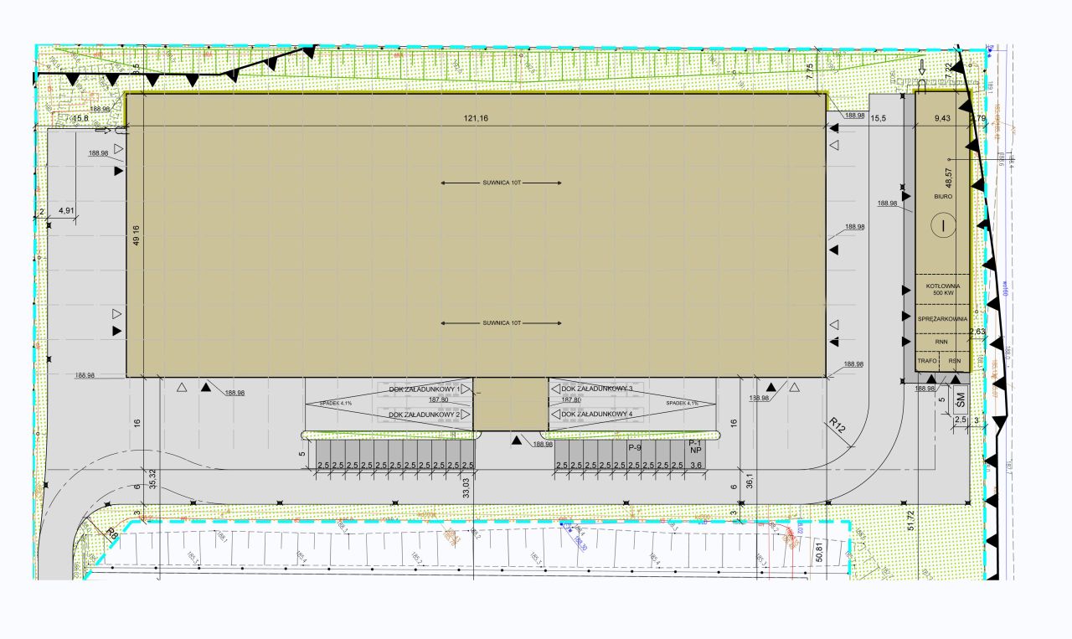Click the R12 curve radius label

pos(837,425)
